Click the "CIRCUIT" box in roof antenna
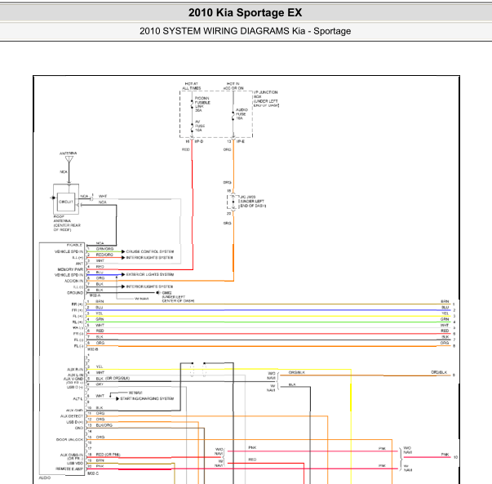 [x=66, y=202]
